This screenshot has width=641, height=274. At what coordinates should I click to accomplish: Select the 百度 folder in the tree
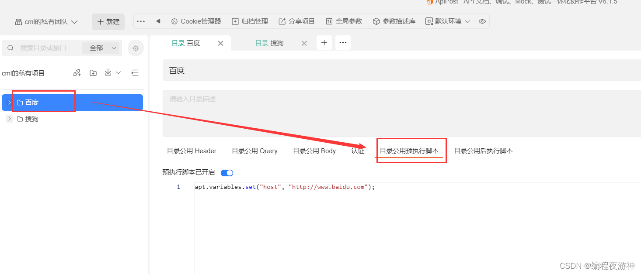pyautogui.click(x=72, y=103)
